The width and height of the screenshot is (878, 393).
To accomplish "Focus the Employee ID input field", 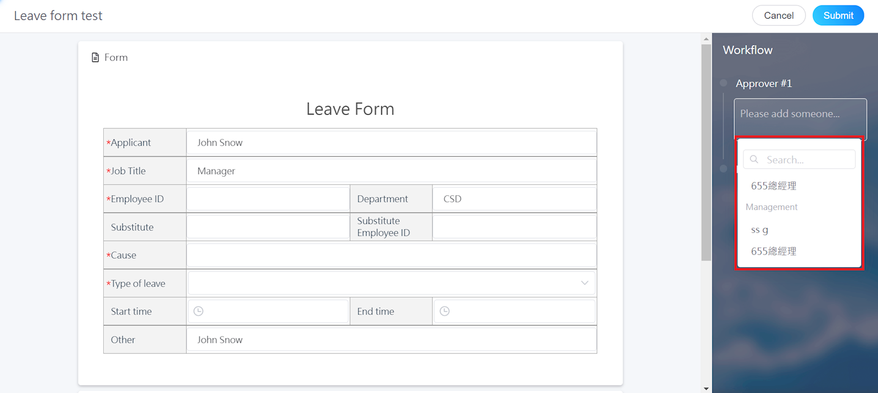I will coord(268,199).
